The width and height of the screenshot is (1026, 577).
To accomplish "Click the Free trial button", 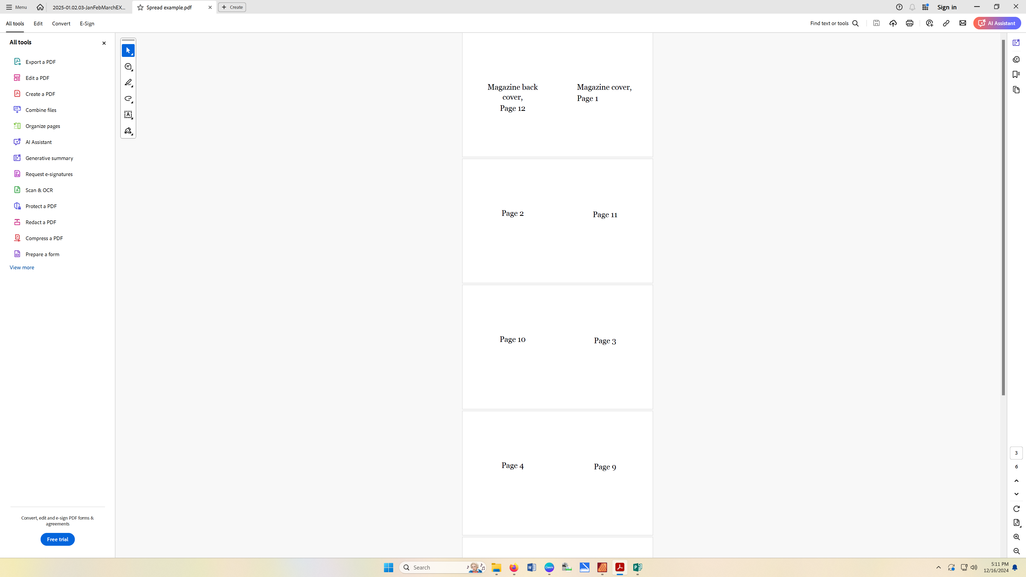I will pos(57,539).
